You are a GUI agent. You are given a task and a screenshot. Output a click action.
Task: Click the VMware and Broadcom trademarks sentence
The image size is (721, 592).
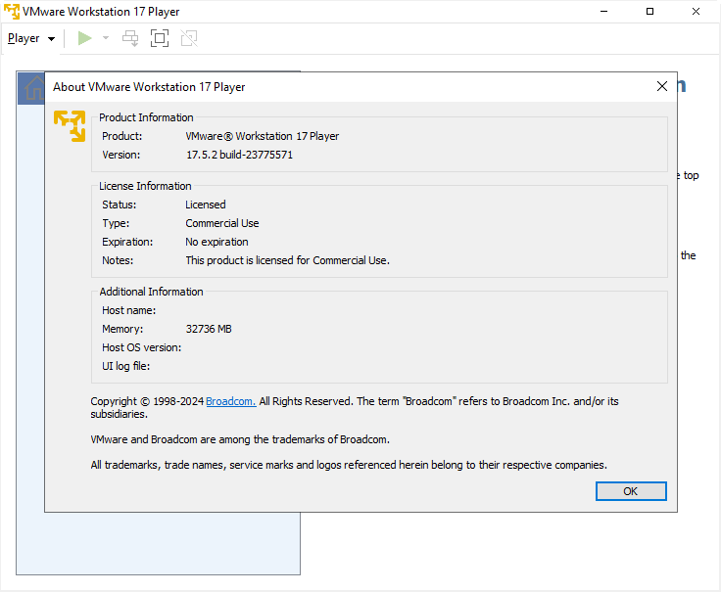(240, 439)
